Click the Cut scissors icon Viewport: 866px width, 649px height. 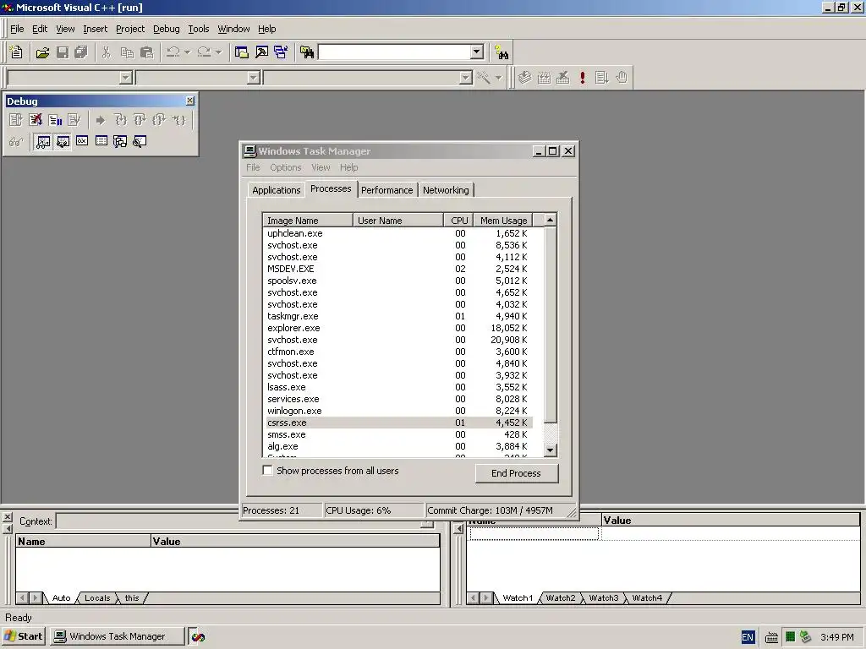tap(107, 52)
